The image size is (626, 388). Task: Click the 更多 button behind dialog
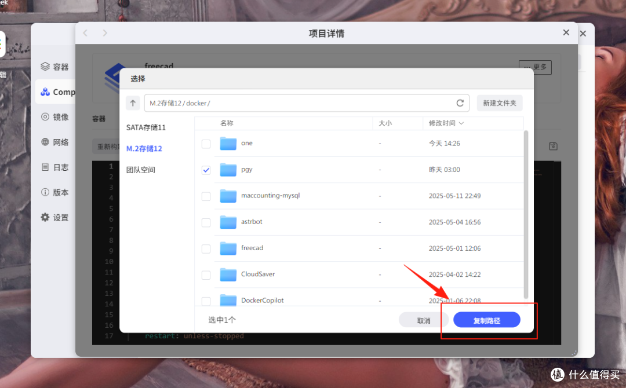(x=535, y=67)
